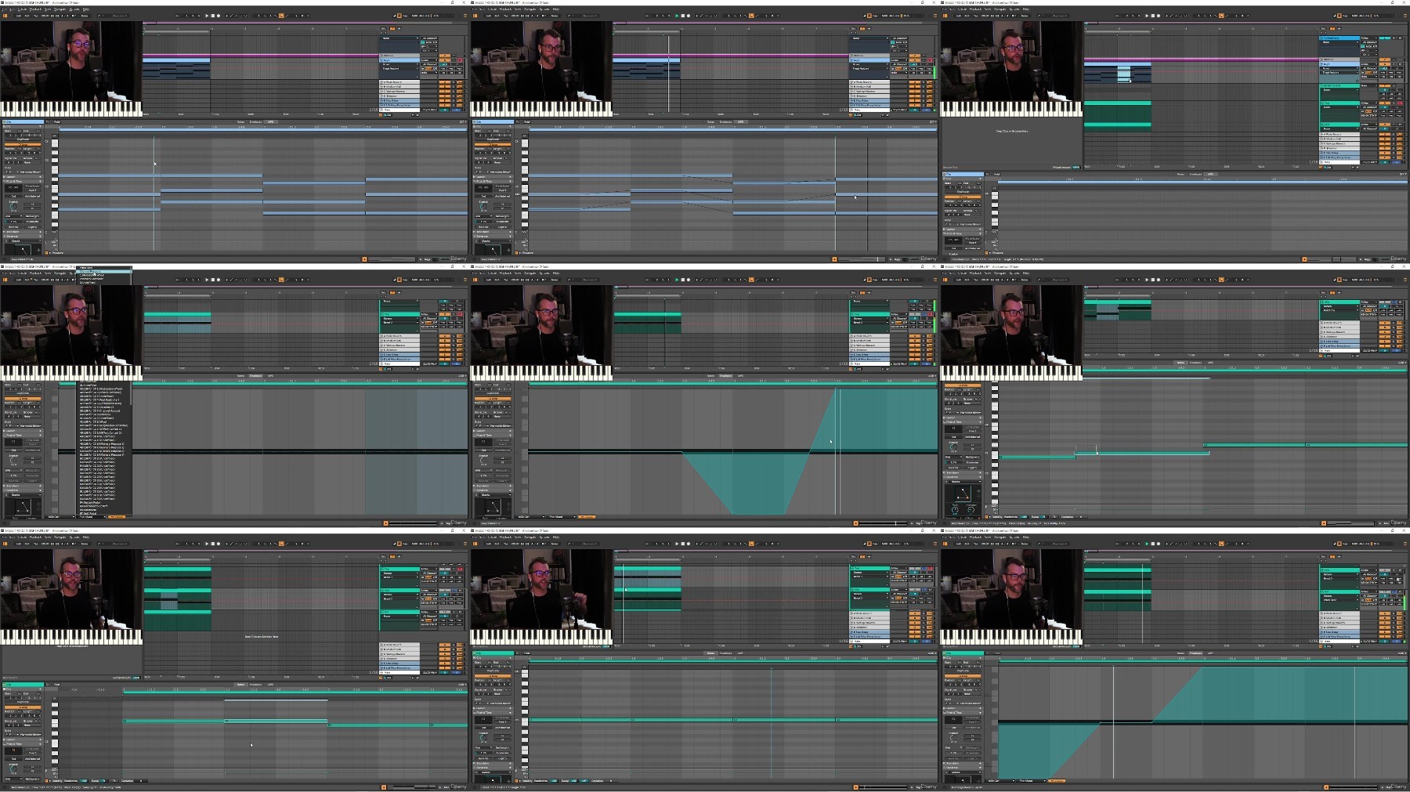Screen dimensions: 1410x792
Task: Open the Help menu in the top-left frame
Action: 85,9
